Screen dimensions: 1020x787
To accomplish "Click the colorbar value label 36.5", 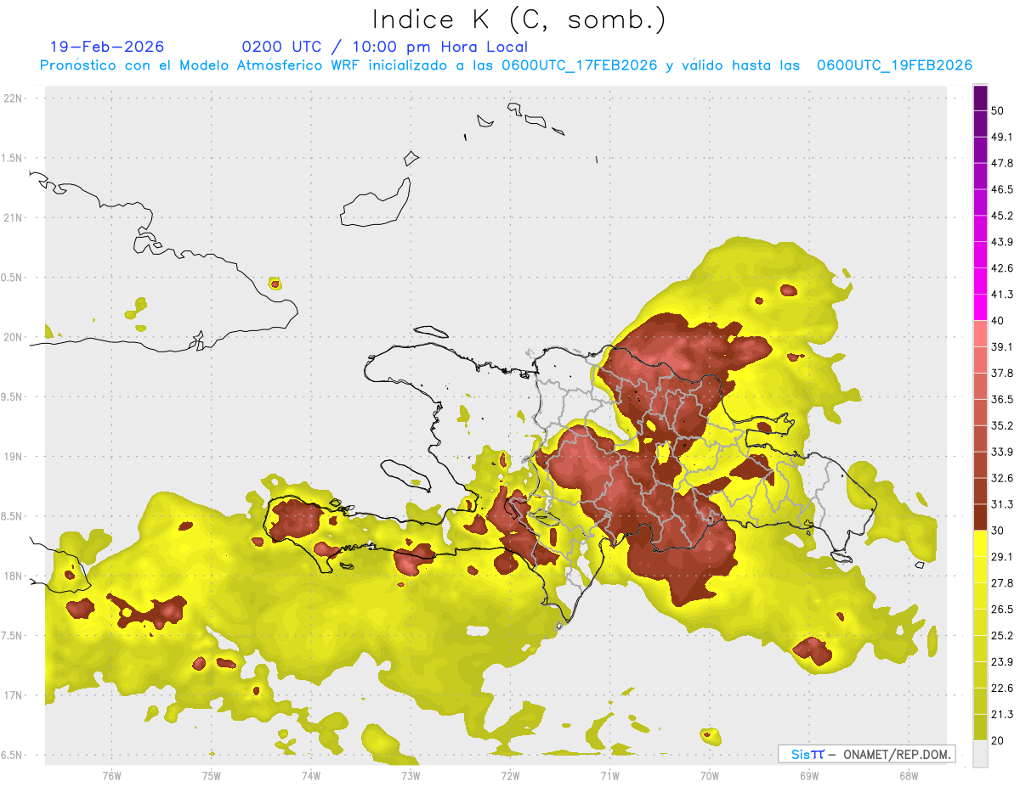I will (1002, 399).
